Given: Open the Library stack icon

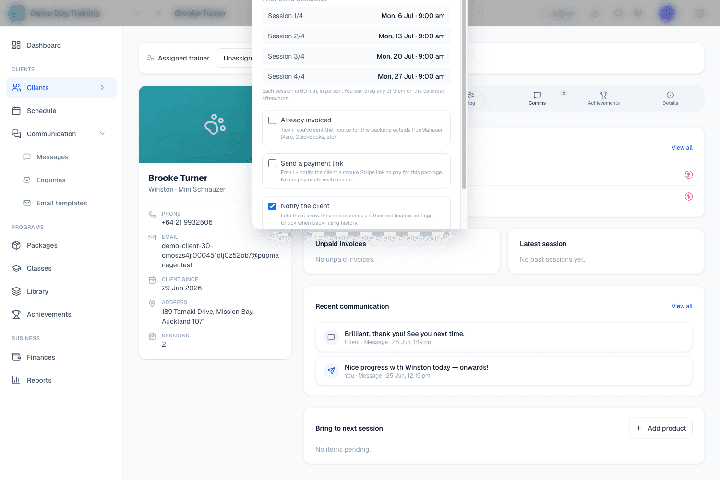Looking at the screenshot, I should (16, 291).
